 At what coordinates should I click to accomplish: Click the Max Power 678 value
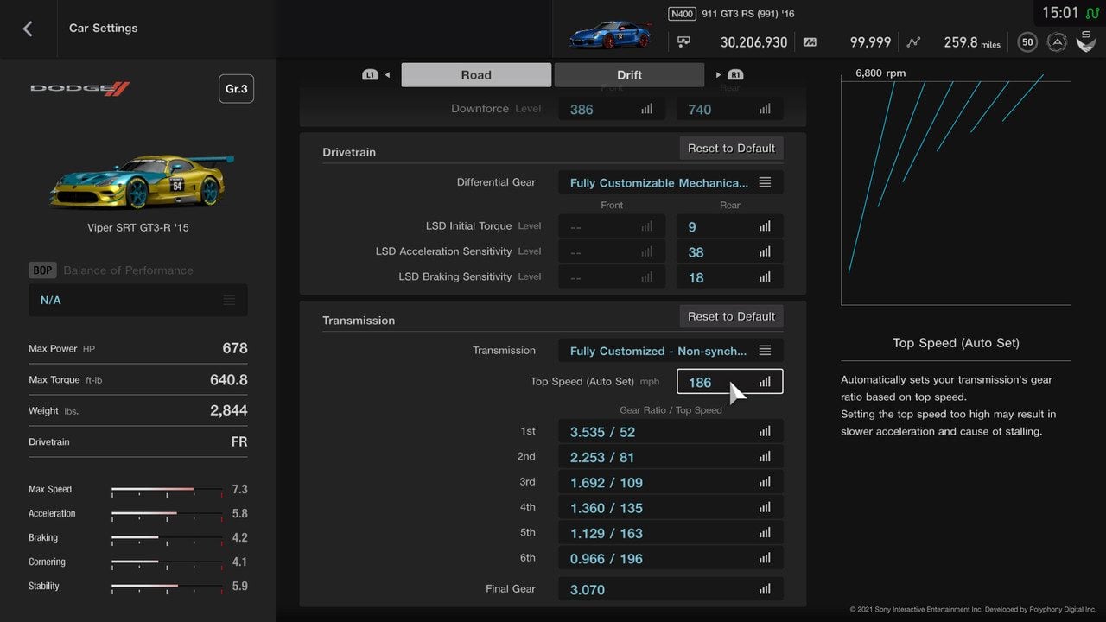tap(235, 348)
